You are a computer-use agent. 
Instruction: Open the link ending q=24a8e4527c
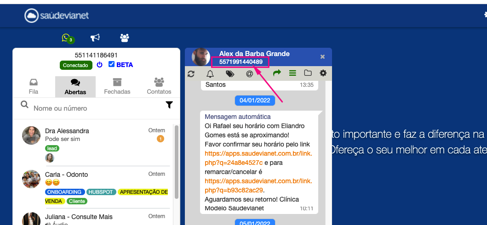click(x=258, y=158)
